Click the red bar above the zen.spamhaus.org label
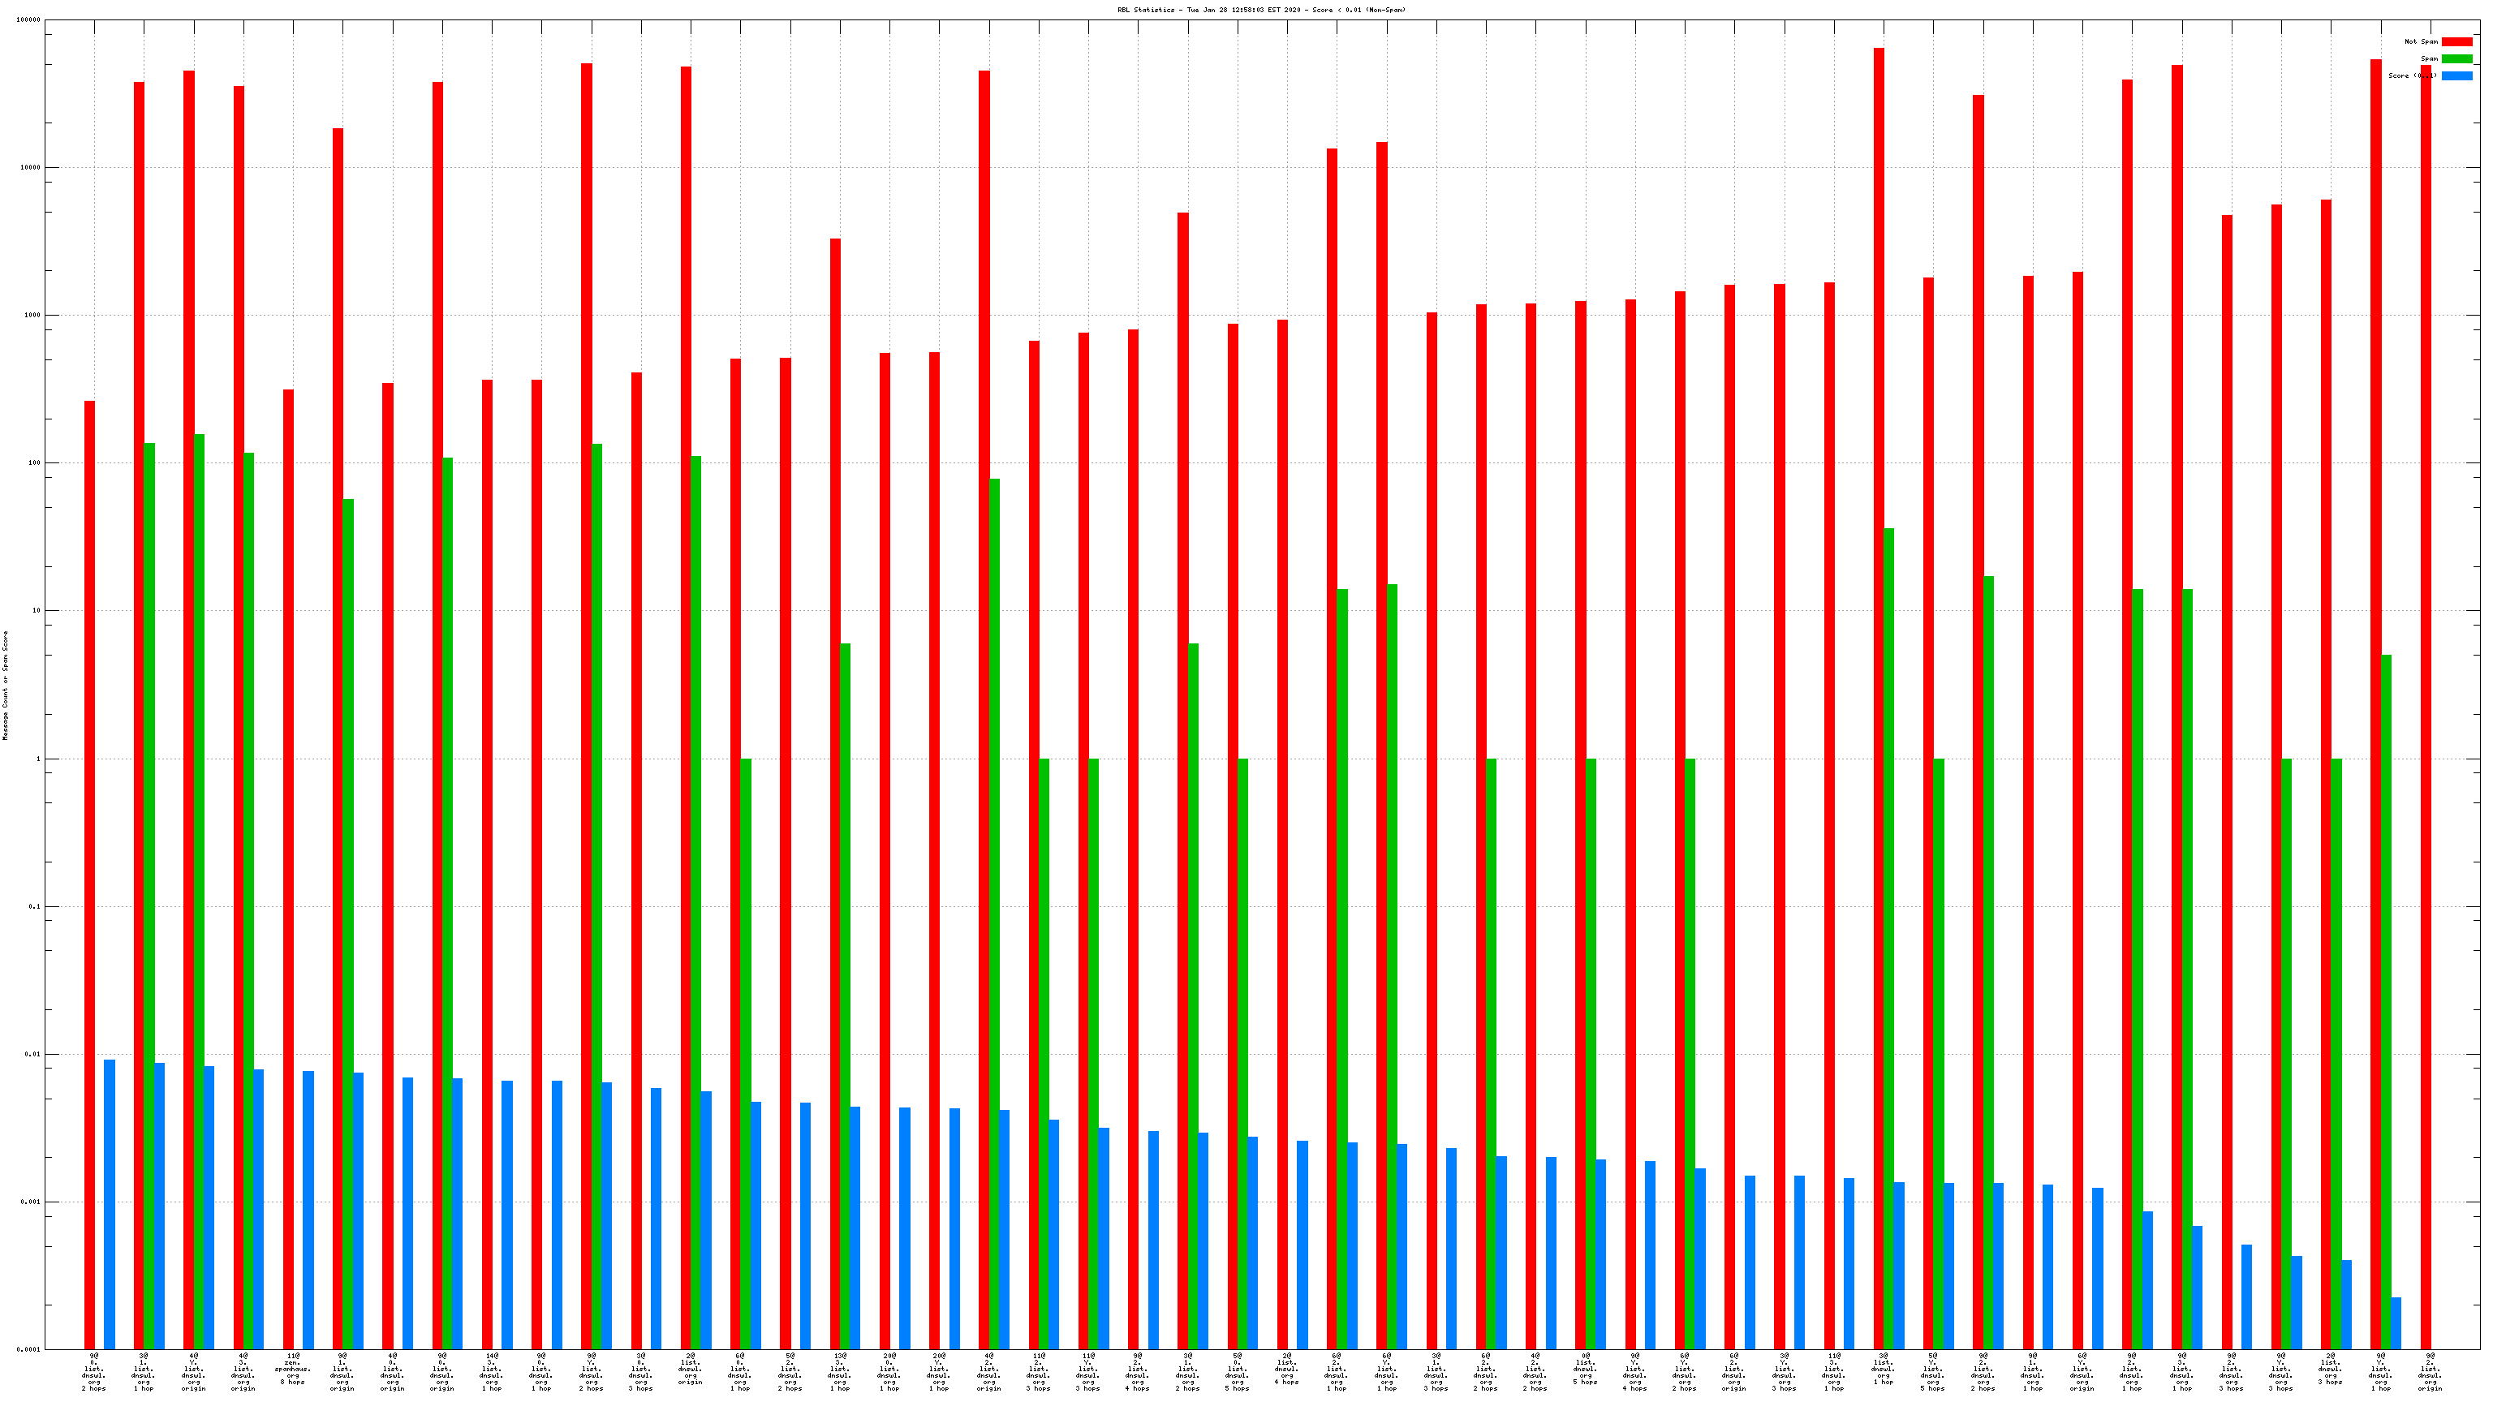2493x1402 pixels. pos(288,869)
